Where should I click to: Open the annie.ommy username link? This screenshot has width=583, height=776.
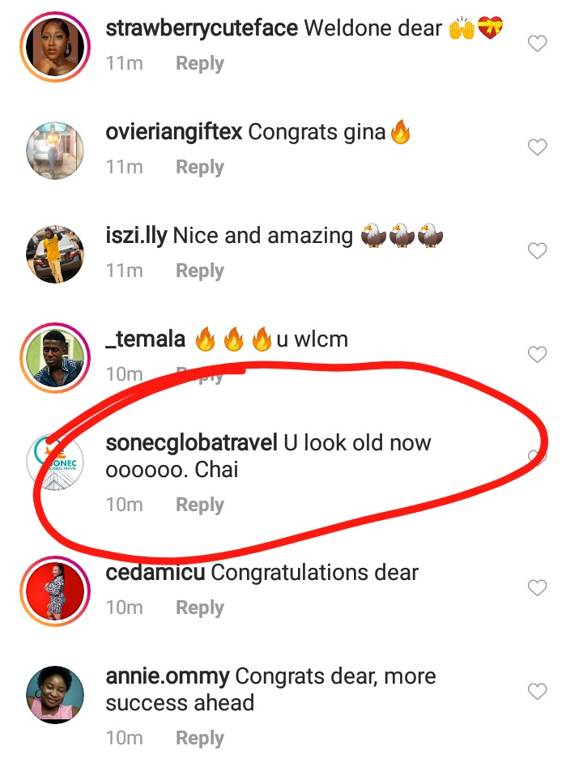[x=168, y=676]
